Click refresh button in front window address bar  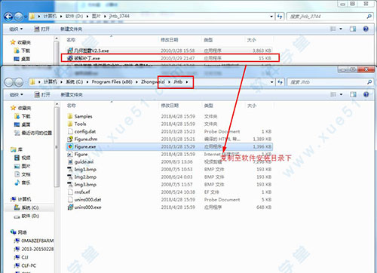(x=280, y=82)
